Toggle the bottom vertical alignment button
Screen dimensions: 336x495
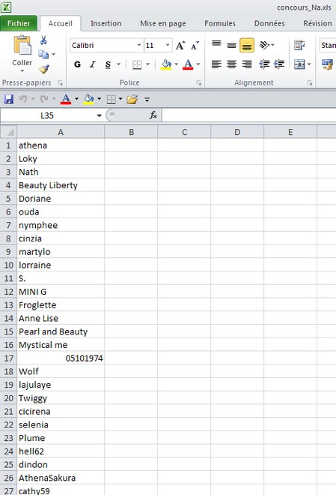coord(247,46)
